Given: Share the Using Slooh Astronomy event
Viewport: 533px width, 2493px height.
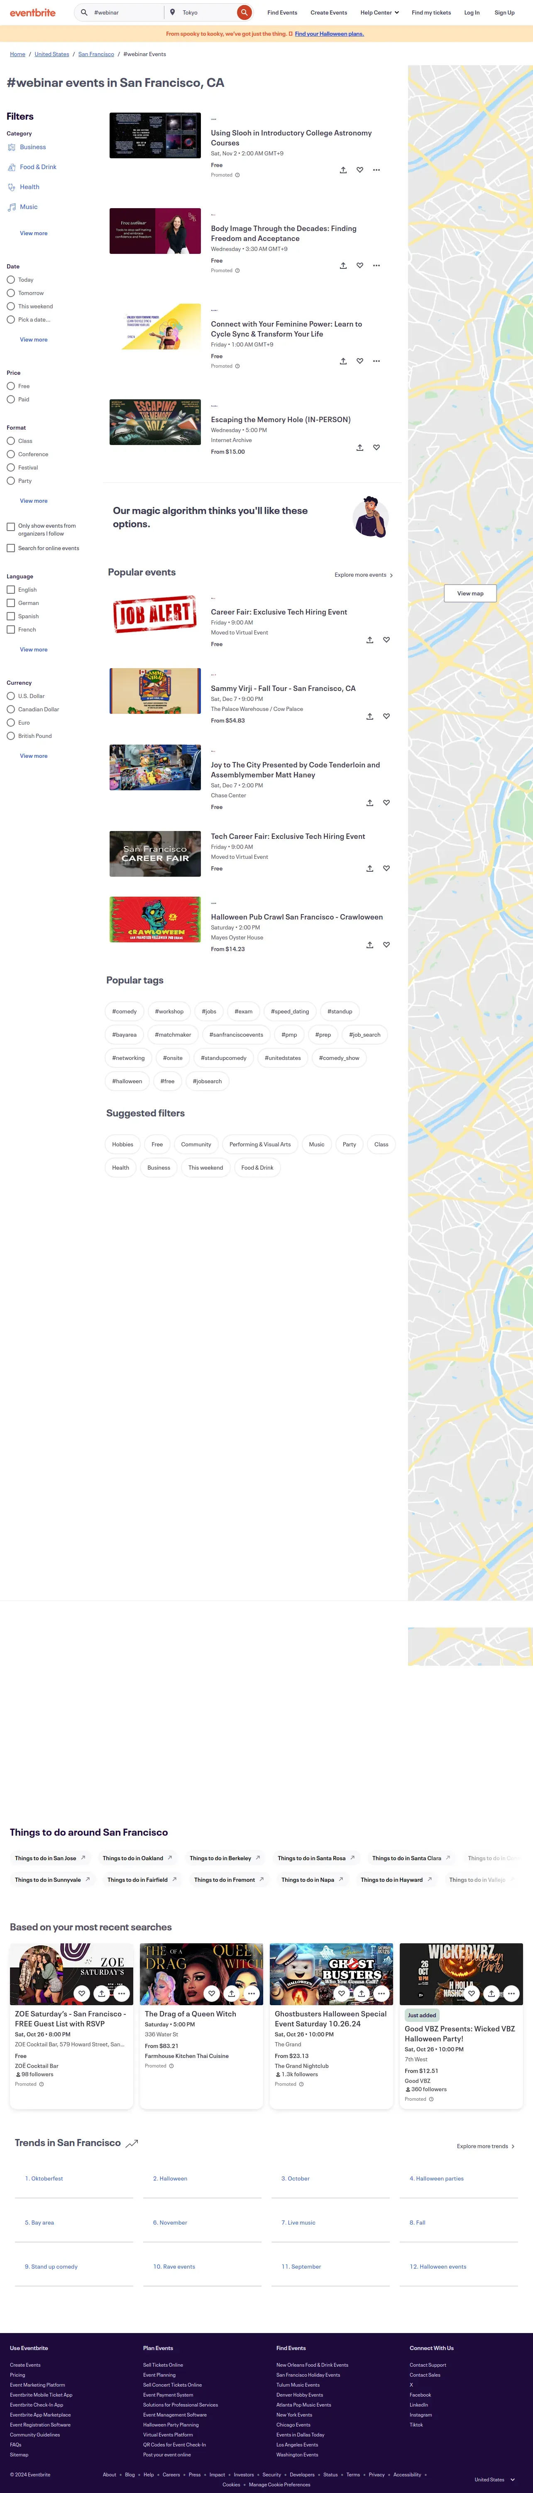Looking at the screenshot, I should point(342,170).
